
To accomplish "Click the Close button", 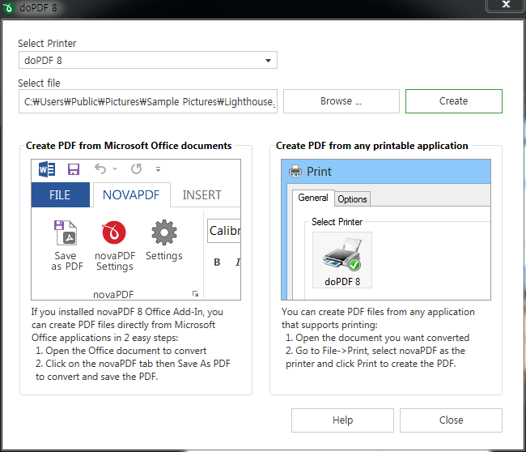I will [x=451, y=420].
